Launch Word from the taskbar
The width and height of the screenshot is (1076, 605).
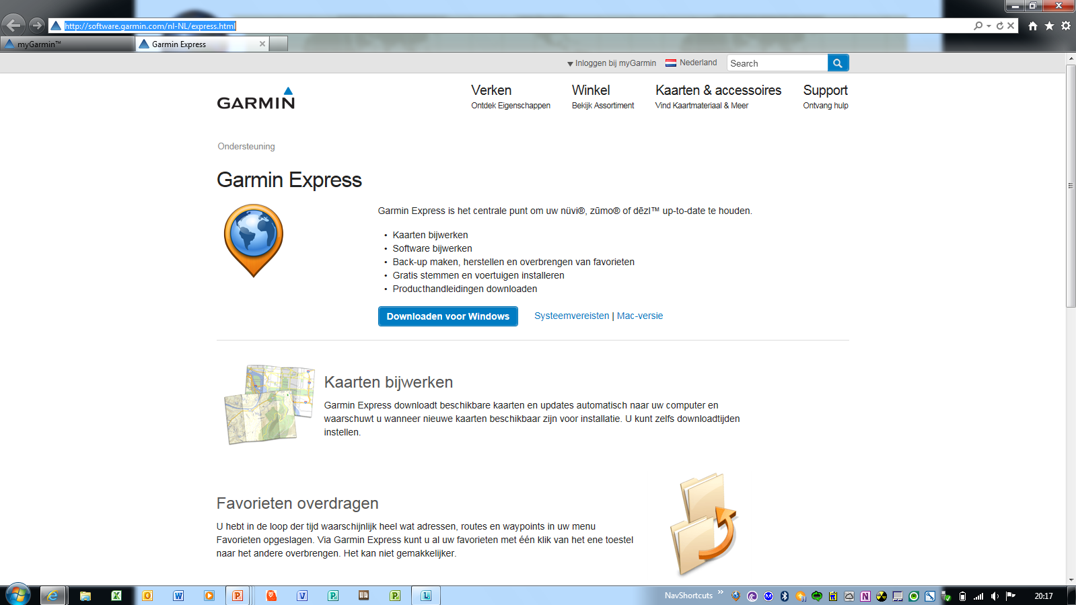(x=178, y=596)
